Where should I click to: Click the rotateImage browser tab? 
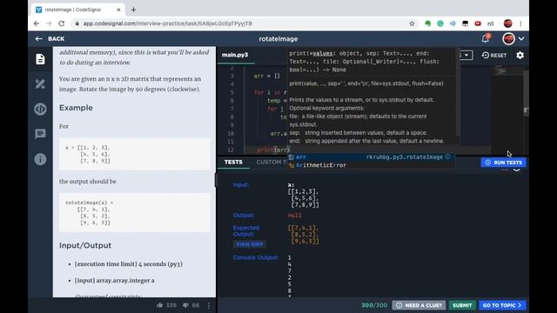point(78,10)
